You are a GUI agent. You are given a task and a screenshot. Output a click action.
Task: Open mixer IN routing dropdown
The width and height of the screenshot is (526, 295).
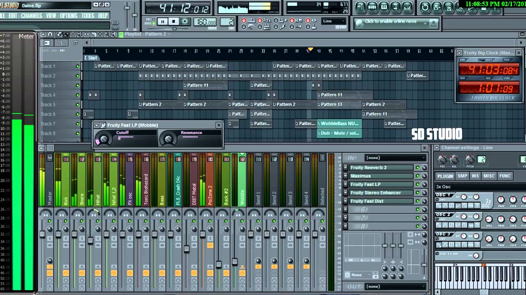[x=396, y=158]
